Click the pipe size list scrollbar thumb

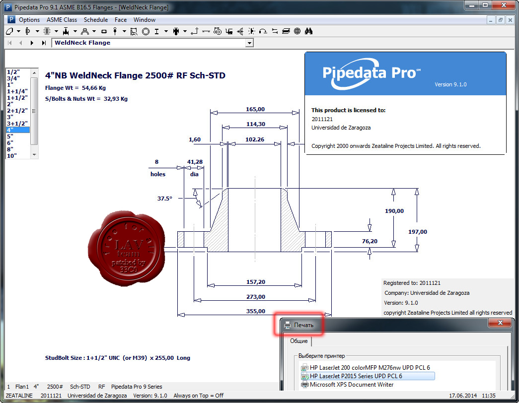pyautogui.click(x=34, y=111)
